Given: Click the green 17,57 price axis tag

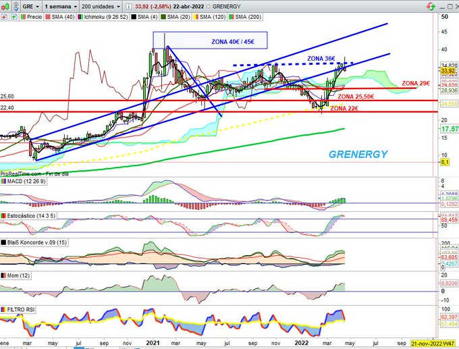Looking at the screenshot, I should pos(450,129).
